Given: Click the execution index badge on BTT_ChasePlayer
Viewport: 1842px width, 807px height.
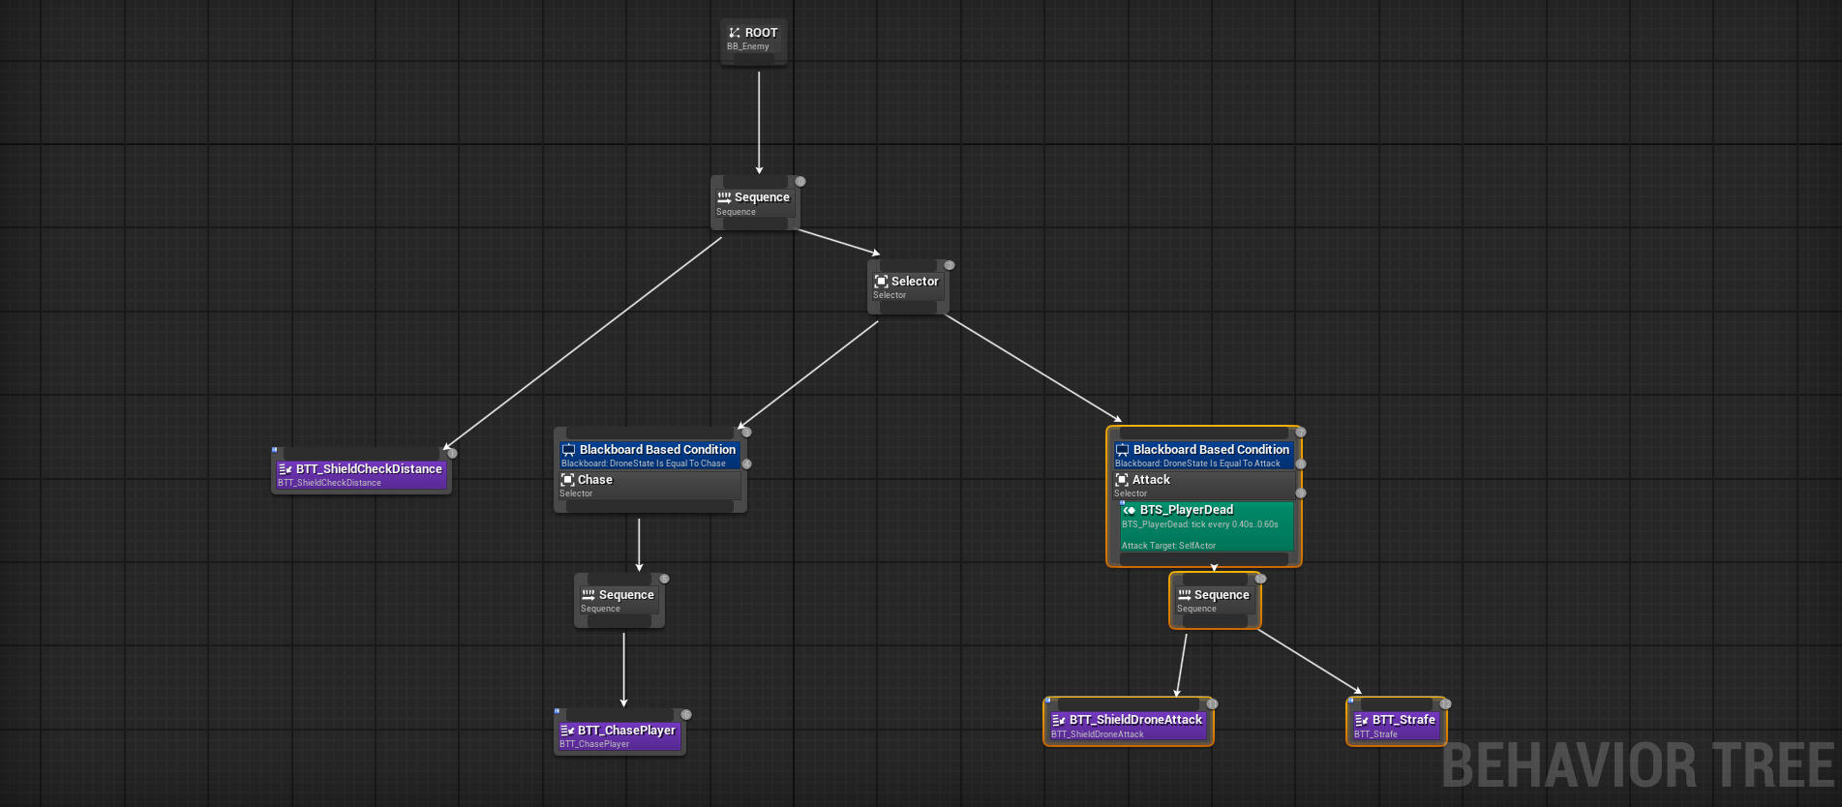Looking at the screenshot, I should [686, 715].
